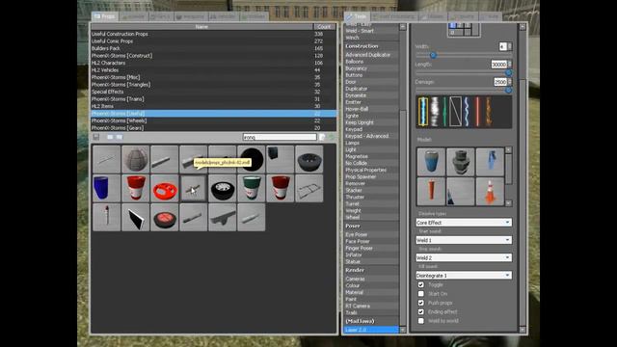
Task: Sort prop categories by Name column header
Action: (x=201, y=27)
